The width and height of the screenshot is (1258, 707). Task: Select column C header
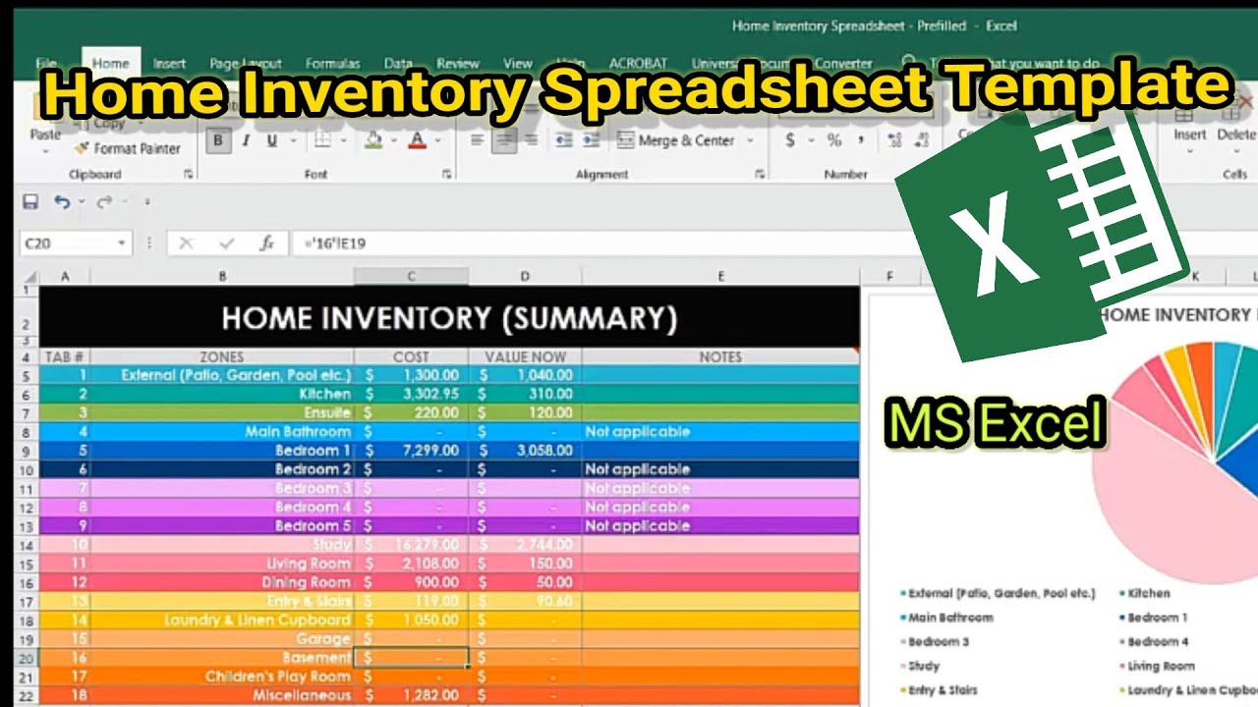[x=411, y=277]
